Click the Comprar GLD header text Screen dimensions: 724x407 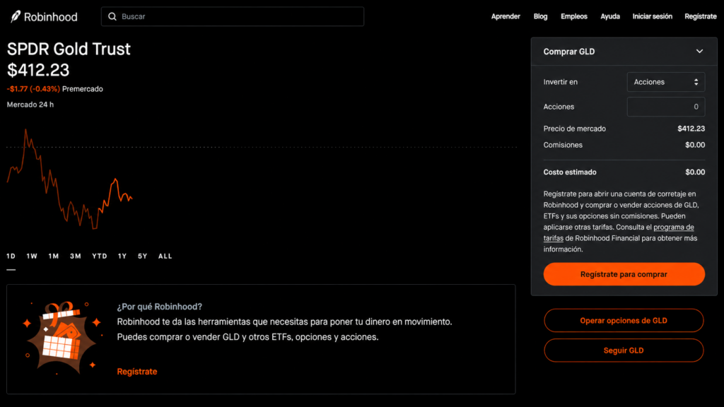[x=569, y=52]
